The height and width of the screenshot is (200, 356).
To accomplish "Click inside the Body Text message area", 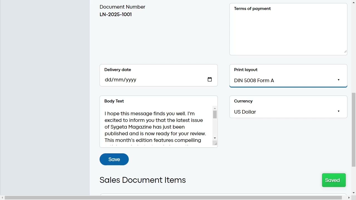I will pyautogui.click(x=156, y=127).
